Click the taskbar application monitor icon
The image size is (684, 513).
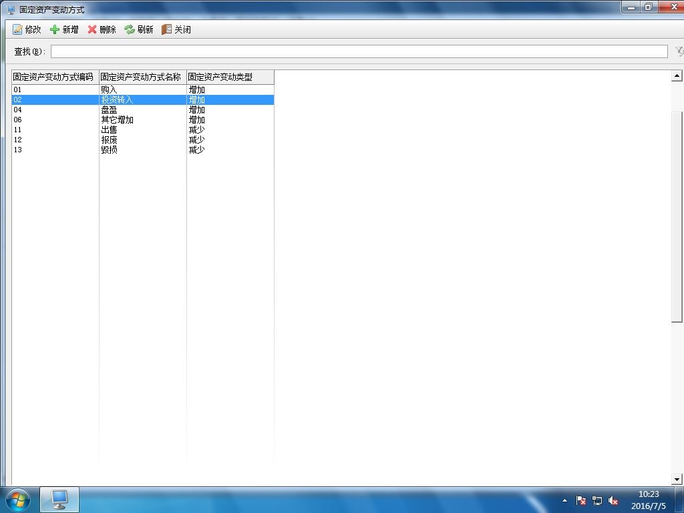point(59,500)
